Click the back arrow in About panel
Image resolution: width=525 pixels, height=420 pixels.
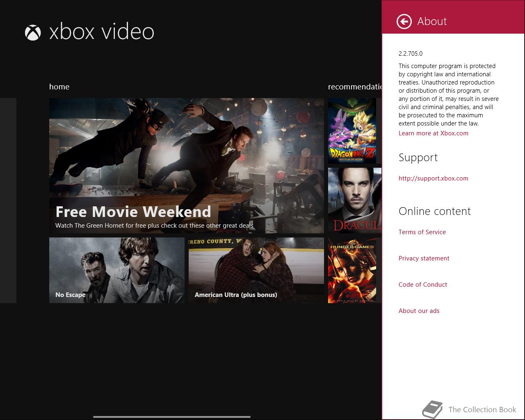[x=404, y=21]
